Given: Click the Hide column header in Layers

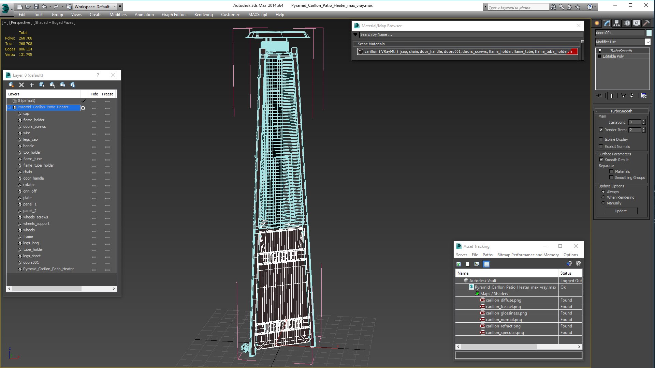Looking at the screenshot, I should 94,94.
